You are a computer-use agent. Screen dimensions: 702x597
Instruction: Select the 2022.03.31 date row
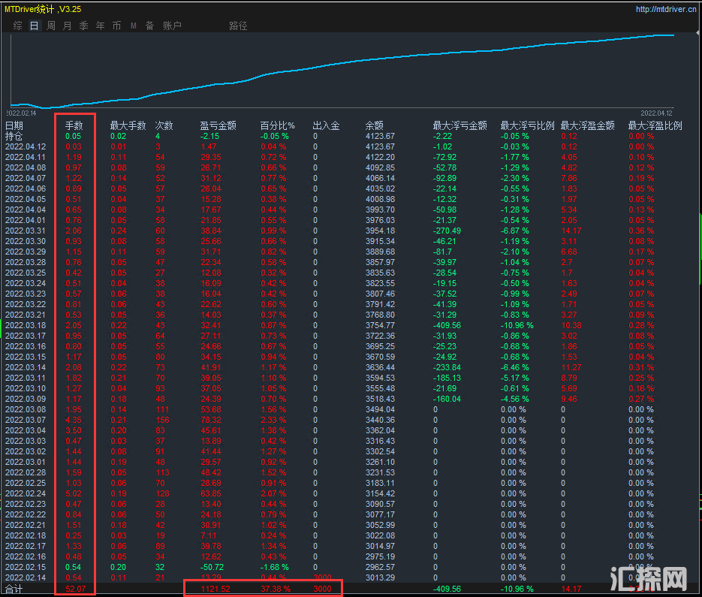[26, 231]
